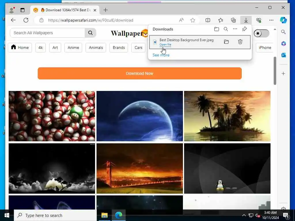The height and width of the screenshot is (221, 295).
Task: Open the taskbar clock and date
Action: pyautogui.click(x=271, y=215)
